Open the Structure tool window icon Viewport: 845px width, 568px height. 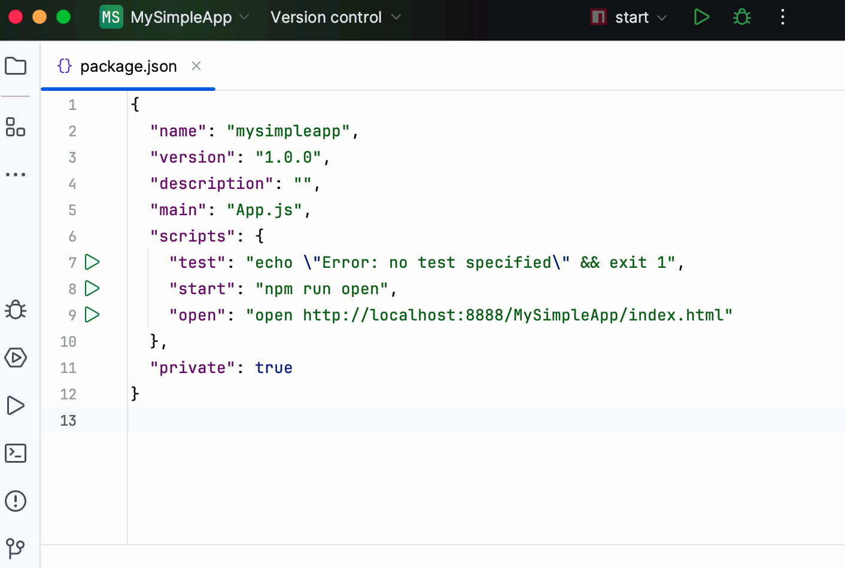coord(16,127)
